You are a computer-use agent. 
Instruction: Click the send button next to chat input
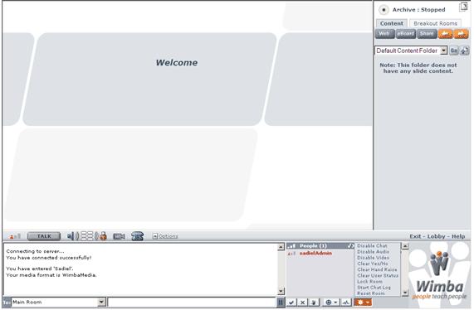[281, 303]
